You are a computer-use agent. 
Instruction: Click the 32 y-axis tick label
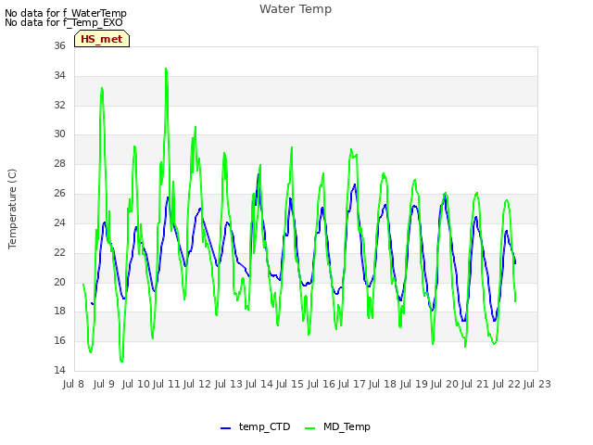pyautogui.click(x=59, y=105)
